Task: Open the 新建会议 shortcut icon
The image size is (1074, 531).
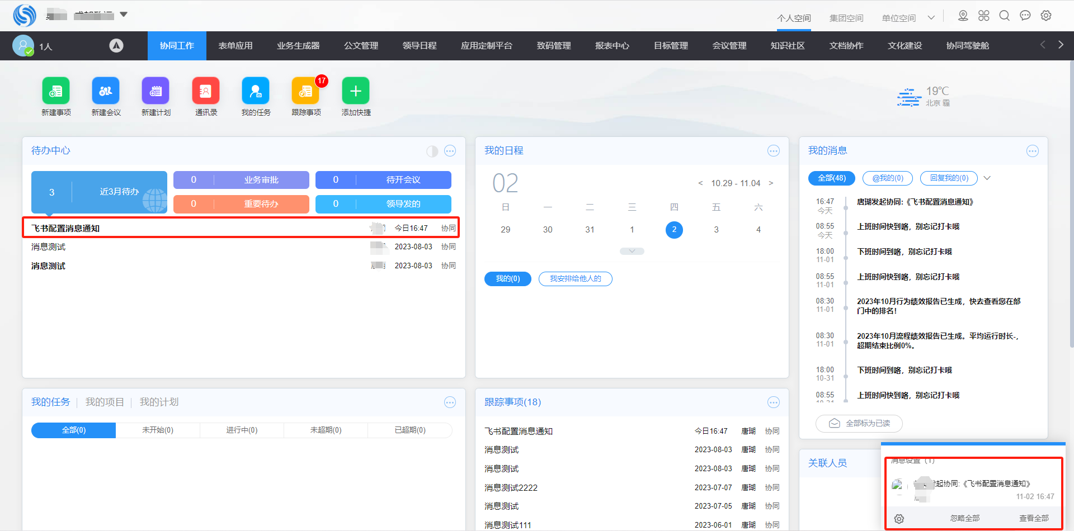Action: point(106,91)
